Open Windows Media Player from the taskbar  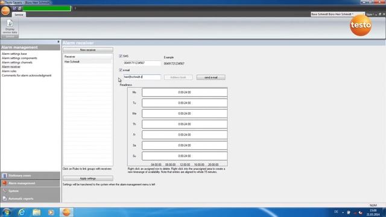[x=51, y=212]
